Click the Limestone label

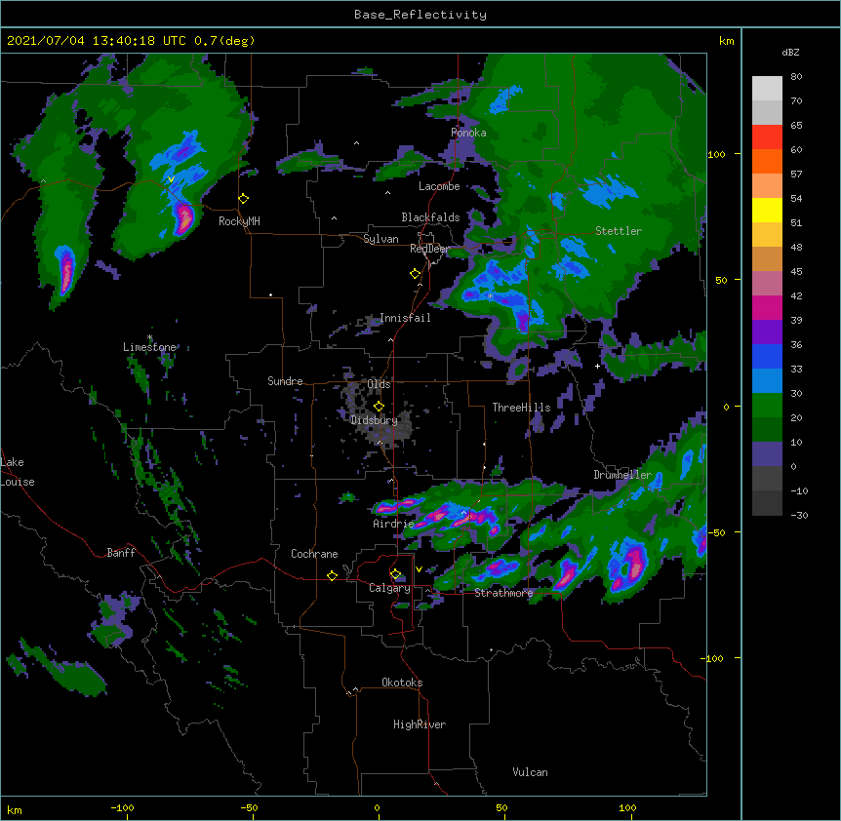[149, 347]
